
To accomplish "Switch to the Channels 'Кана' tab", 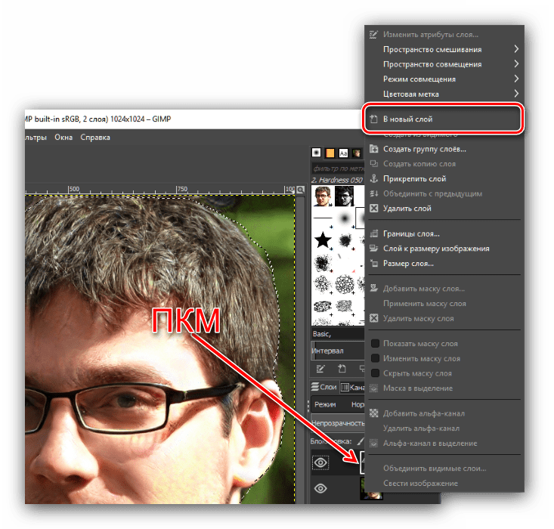I will (353, 388).
